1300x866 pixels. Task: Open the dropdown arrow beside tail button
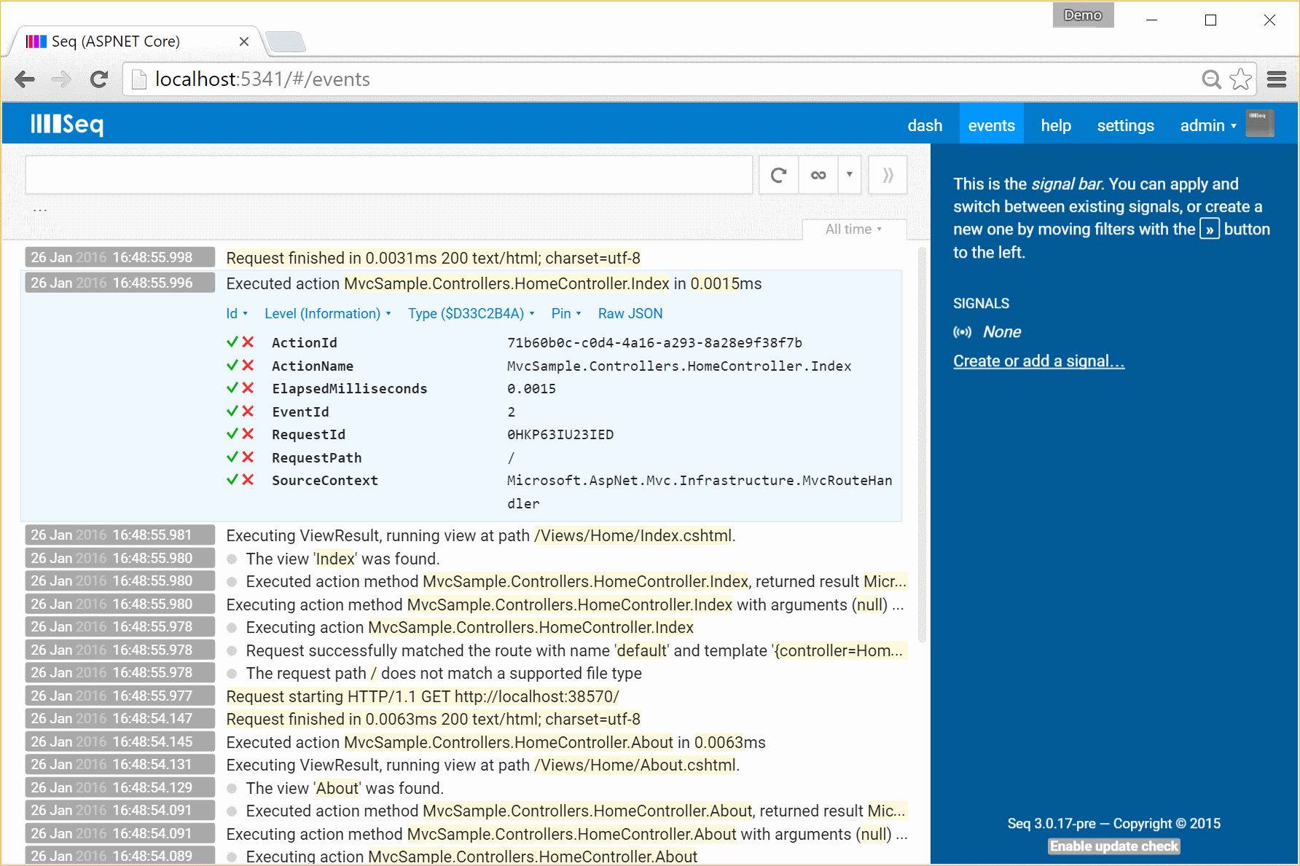click(x=850, y=175)
